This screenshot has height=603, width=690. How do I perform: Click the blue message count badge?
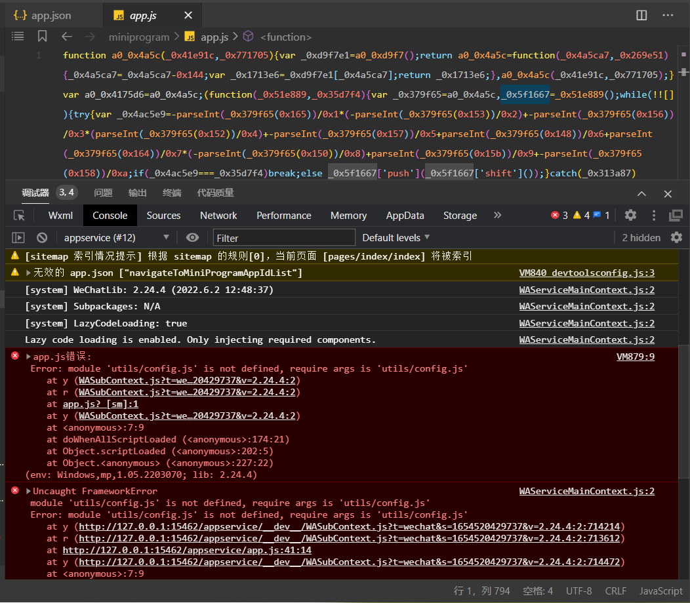point(601,215)
